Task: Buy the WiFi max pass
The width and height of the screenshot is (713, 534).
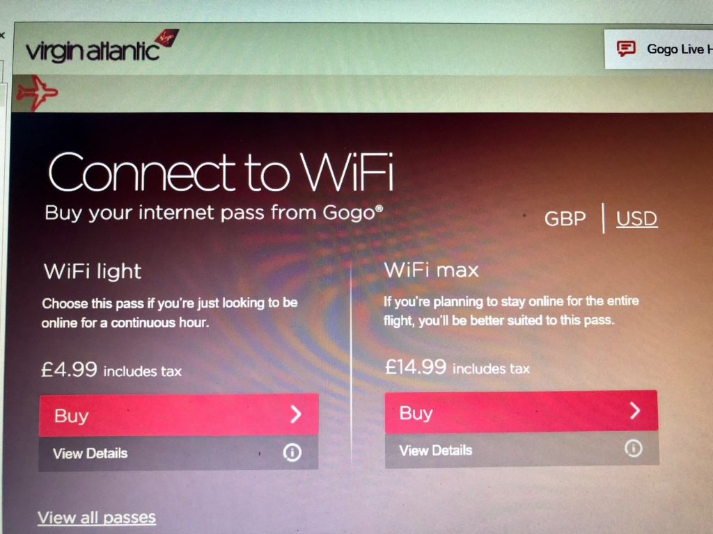Action: (x=521, y=412)
